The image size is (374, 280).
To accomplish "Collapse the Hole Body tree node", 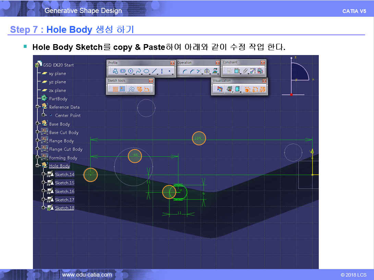I will 37,166.
